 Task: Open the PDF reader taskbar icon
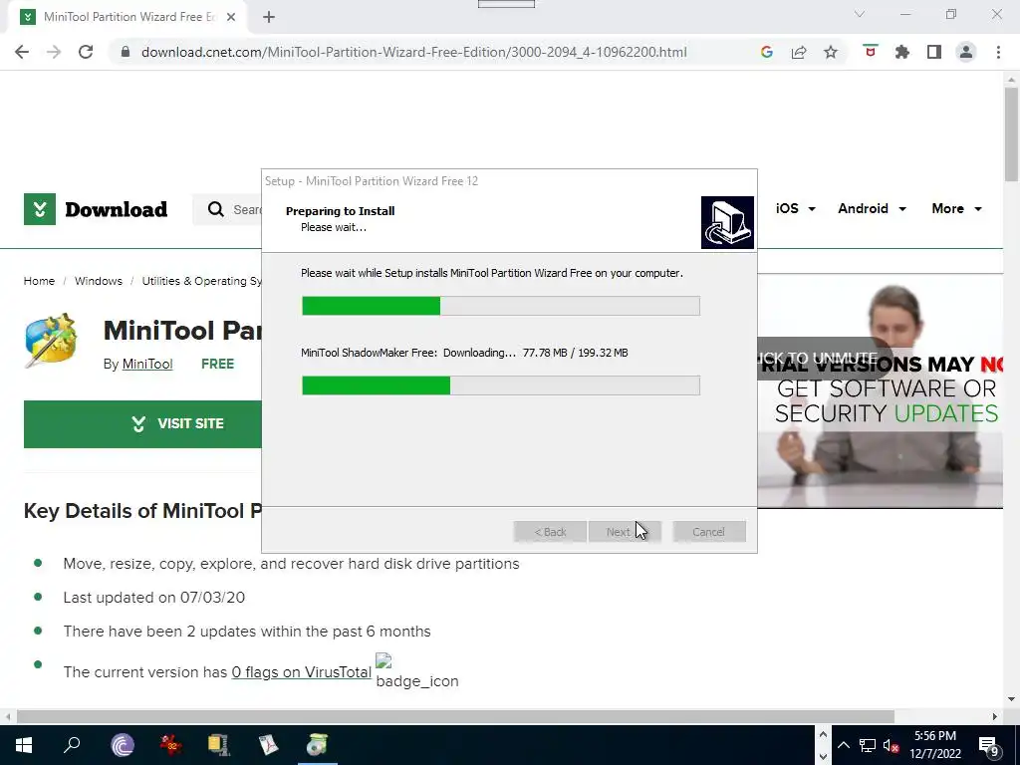tap(268, 745)
